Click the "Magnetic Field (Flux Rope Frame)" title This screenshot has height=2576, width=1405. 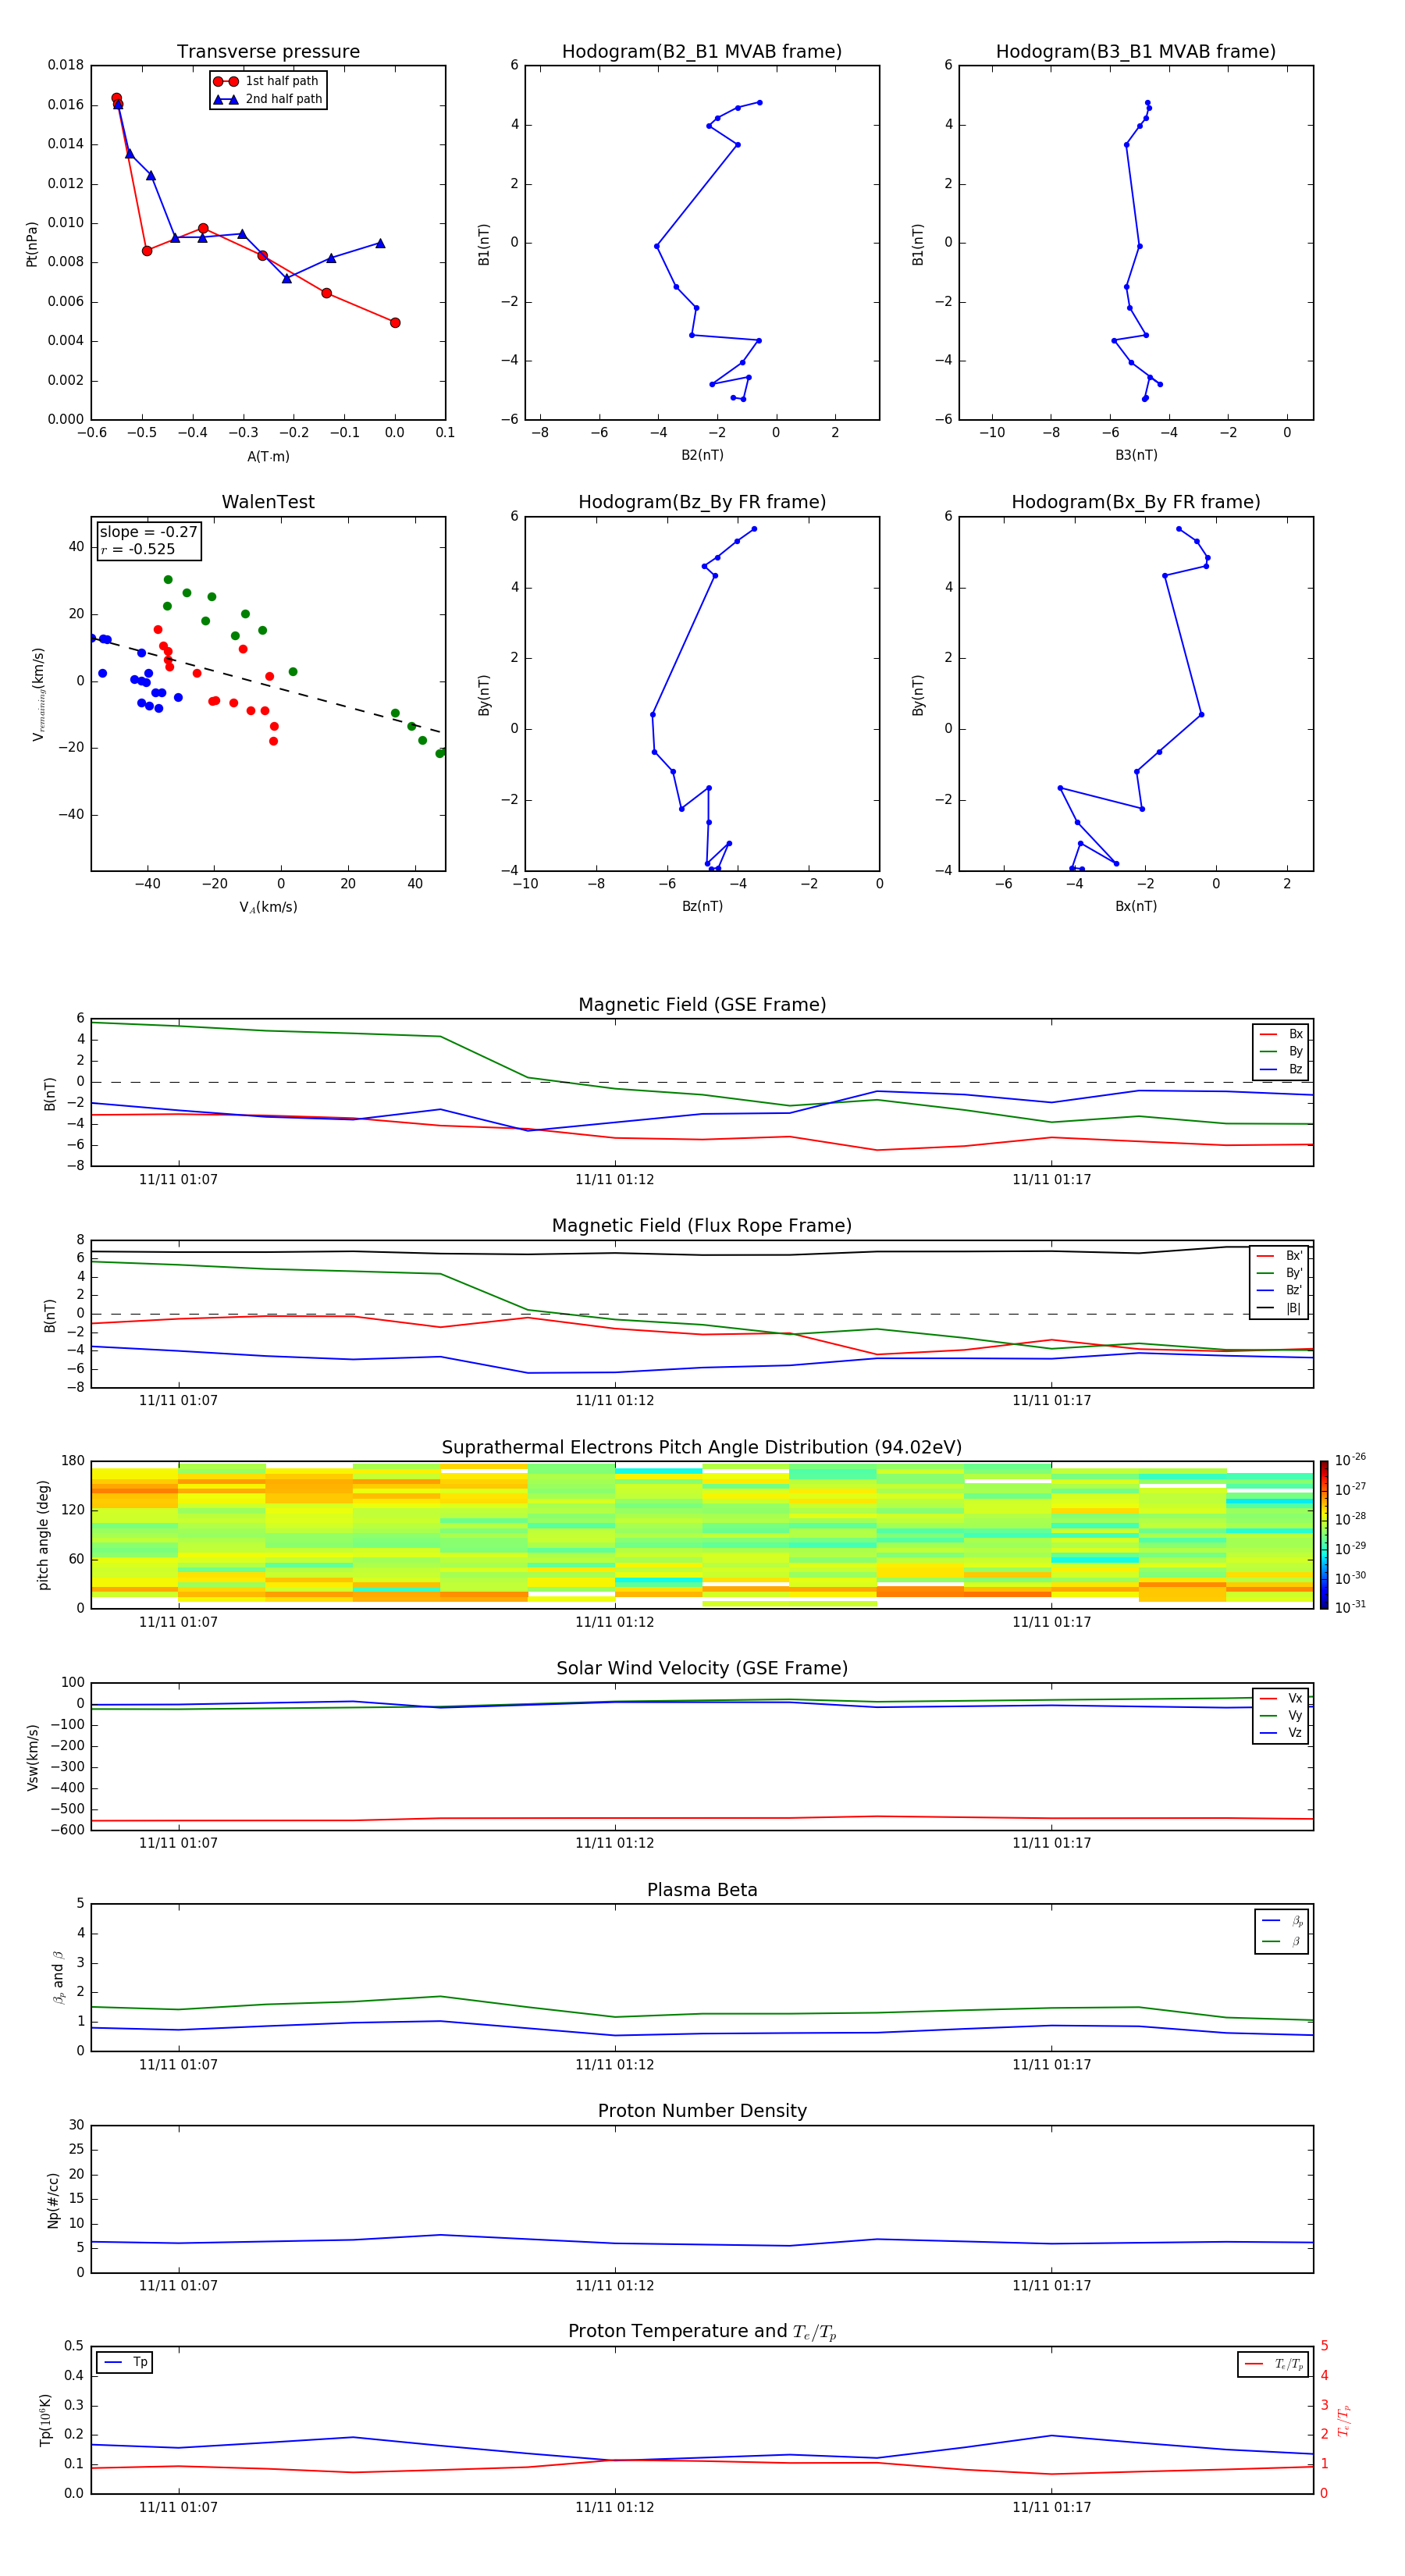pos(702,1226)
